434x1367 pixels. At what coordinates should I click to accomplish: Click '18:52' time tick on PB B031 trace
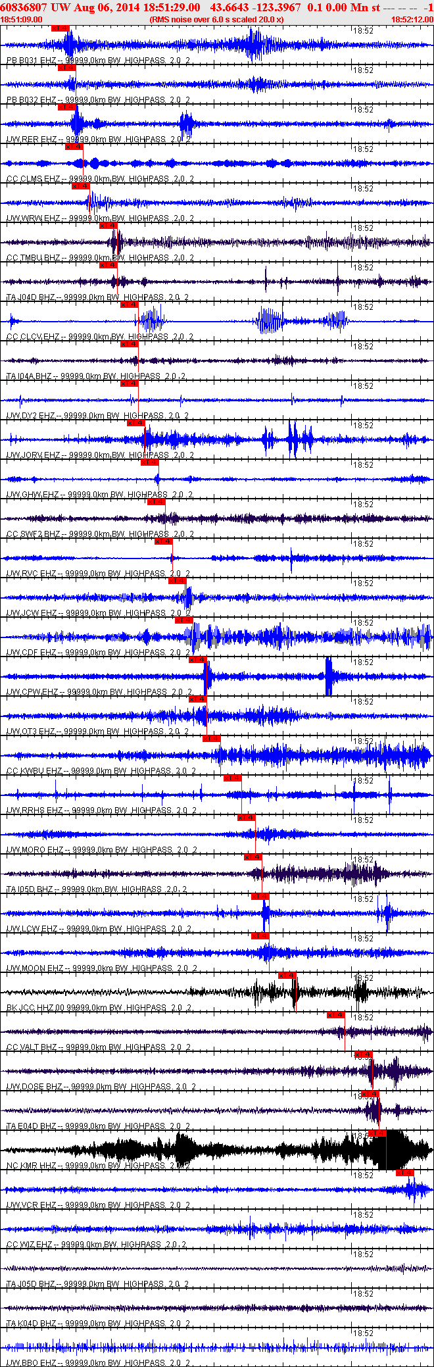pyautogui.click(x=364, y=31)
